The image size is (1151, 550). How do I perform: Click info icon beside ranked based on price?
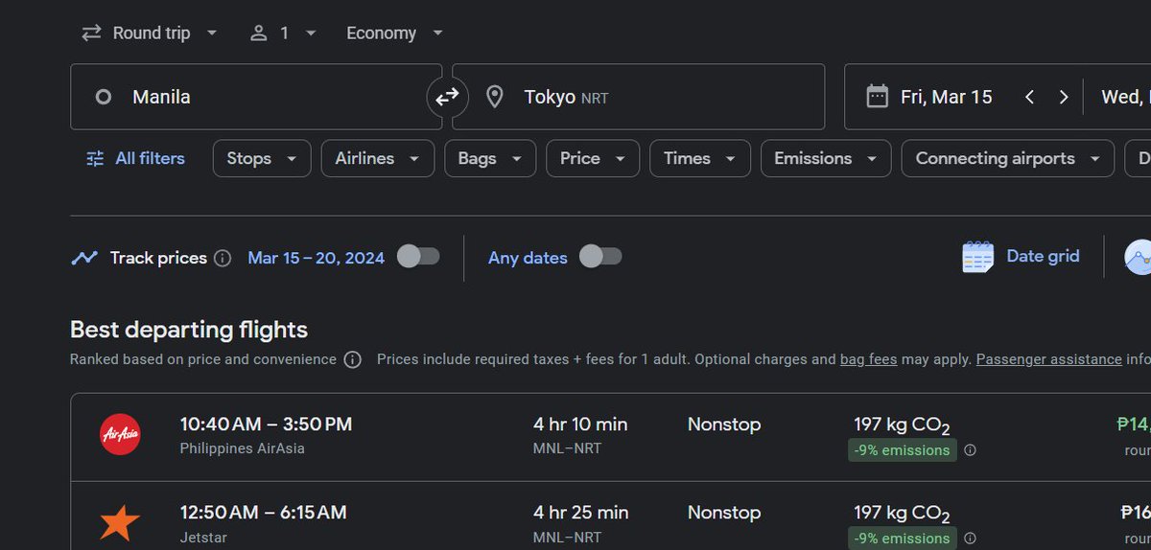(x=353, y=360)
